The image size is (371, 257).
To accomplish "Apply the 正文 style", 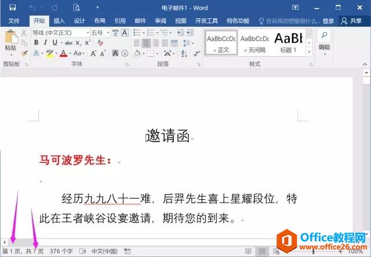I will pos(221,43).
